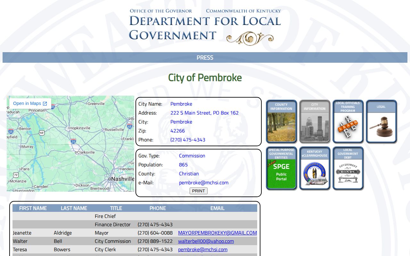The height and width of the screenshot is (256, 410).
Task: Click the phone number (270) 604-0088
Action: tap(155, 233)
